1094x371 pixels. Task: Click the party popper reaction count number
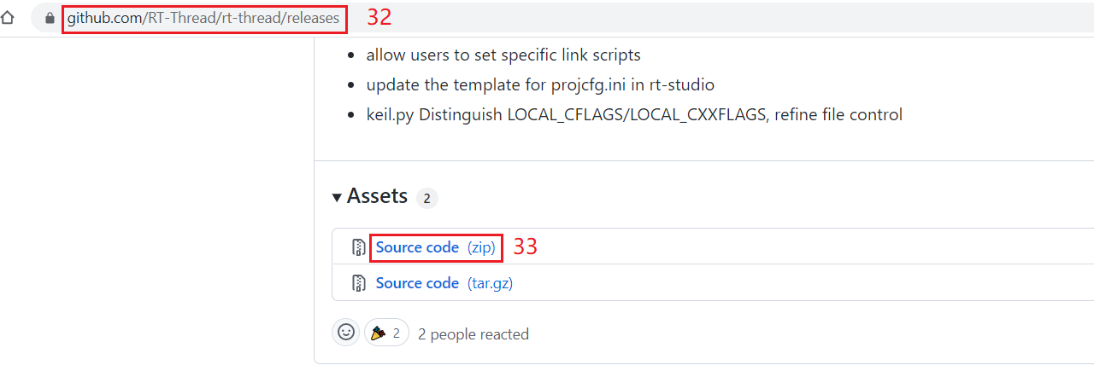click(x=396, y=333)
